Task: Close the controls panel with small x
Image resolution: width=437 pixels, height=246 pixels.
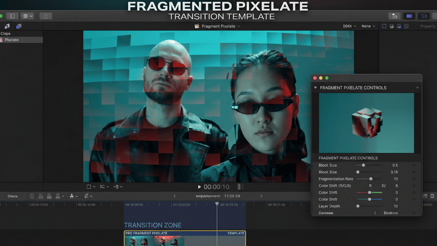Action: (417, 87)
